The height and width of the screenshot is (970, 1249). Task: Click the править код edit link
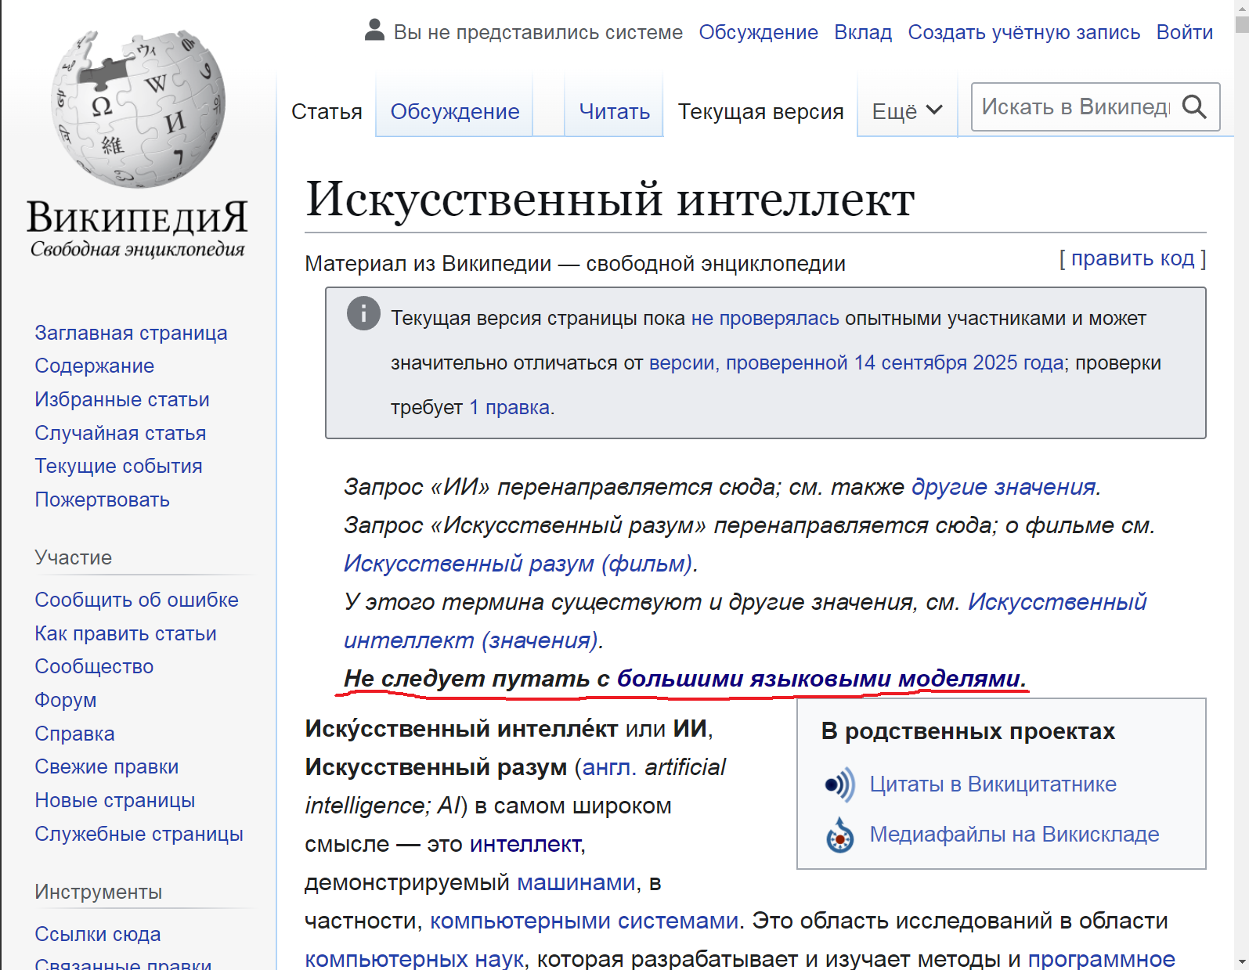click(1132, 258)
